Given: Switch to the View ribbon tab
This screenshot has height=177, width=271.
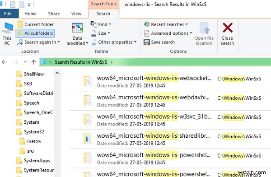Looking at the screenshot, I should (x=76, y=14).
